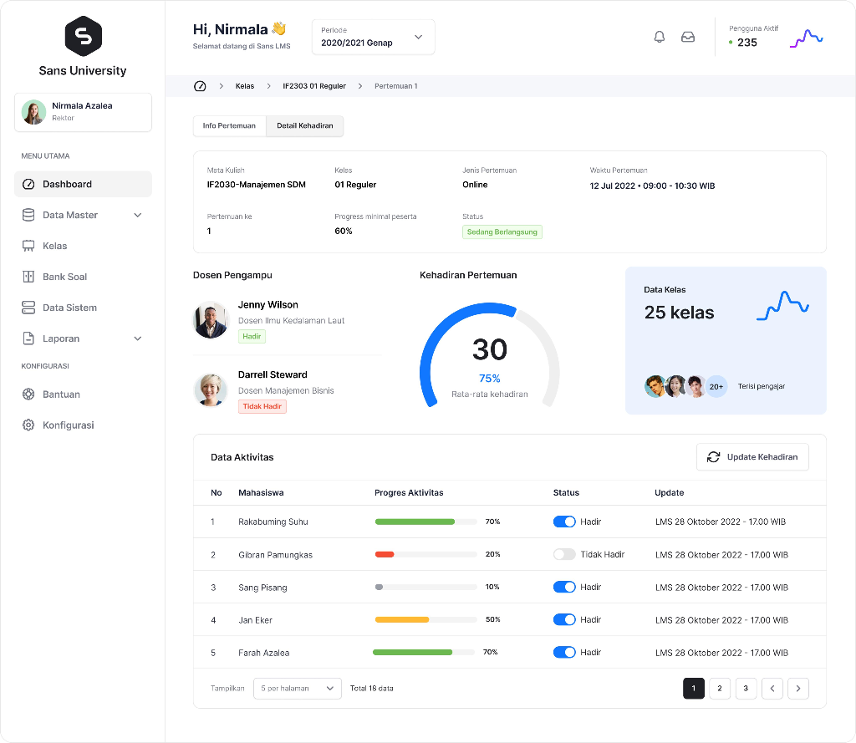Image resolution: width=856 pixels, height=743 pixels.
Task: Switch to Info Pertemuan tab
Action: pyautogui.click(x=229, y=126)
